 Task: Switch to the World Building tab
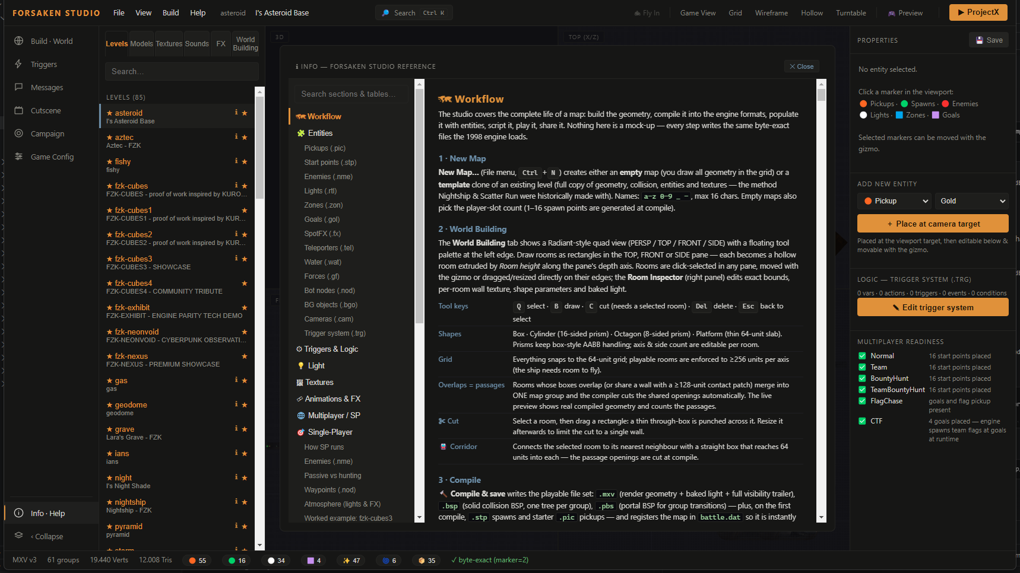(245, 44)
